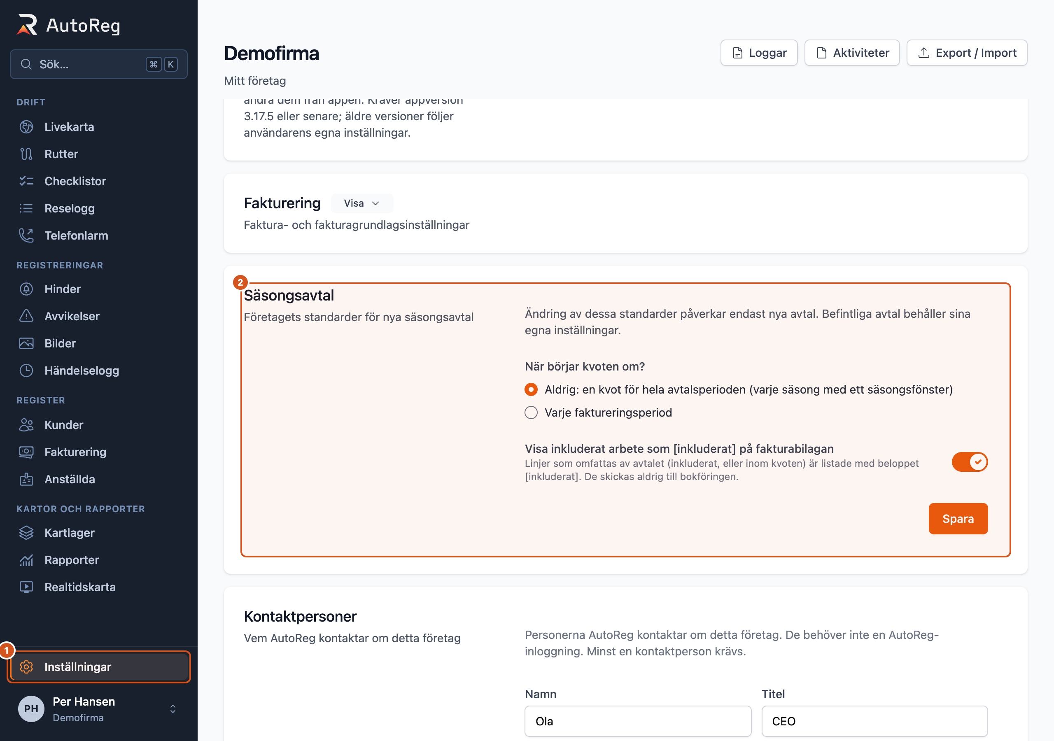Toggle 'Visa inkluderat arbete' switch off

(x=970, y=462)
